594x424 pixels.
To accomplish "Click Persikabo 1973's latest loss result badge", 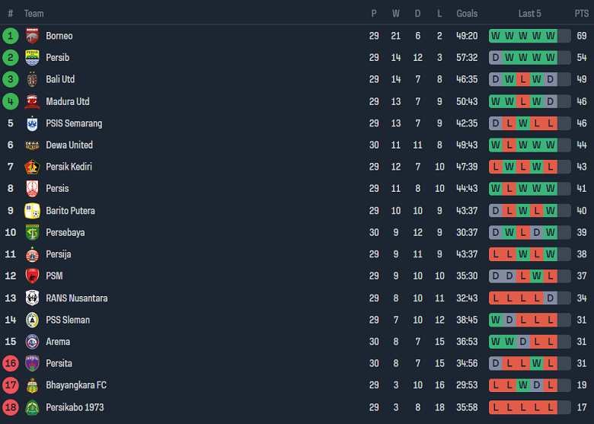I will tap(551, 407).
